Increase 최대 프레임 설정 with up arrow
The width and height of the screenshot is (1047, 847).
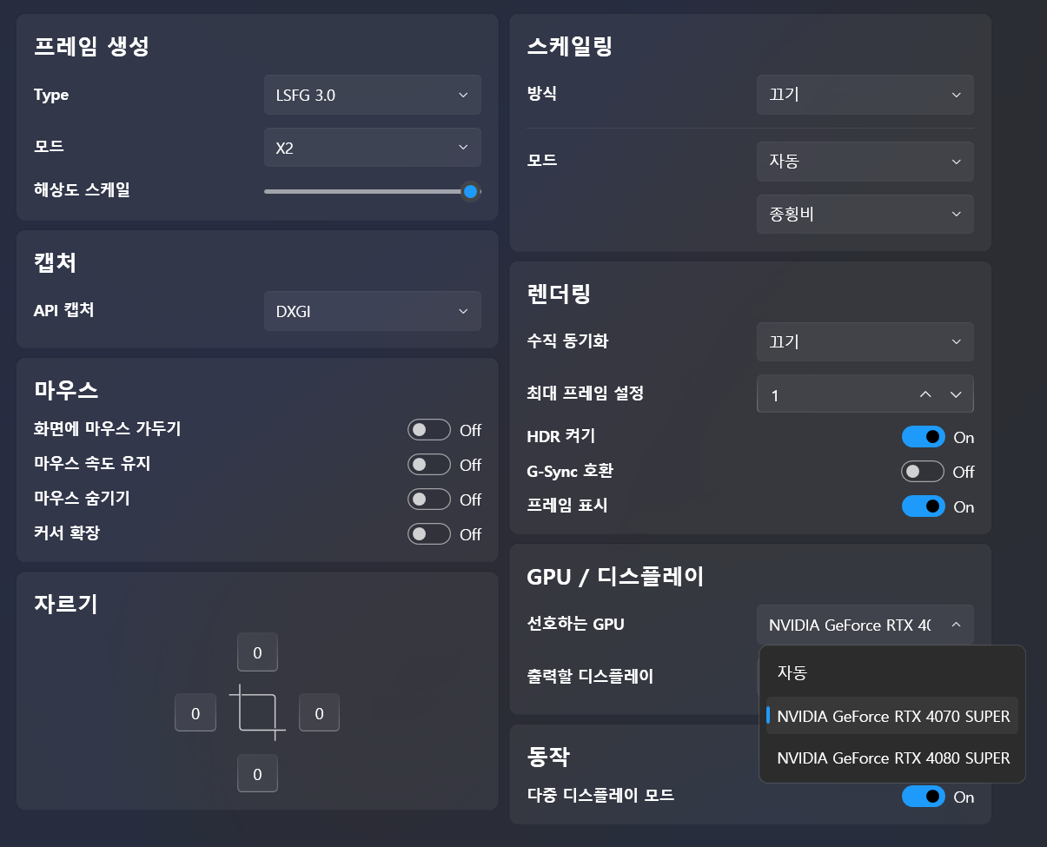tap(925, 395)
